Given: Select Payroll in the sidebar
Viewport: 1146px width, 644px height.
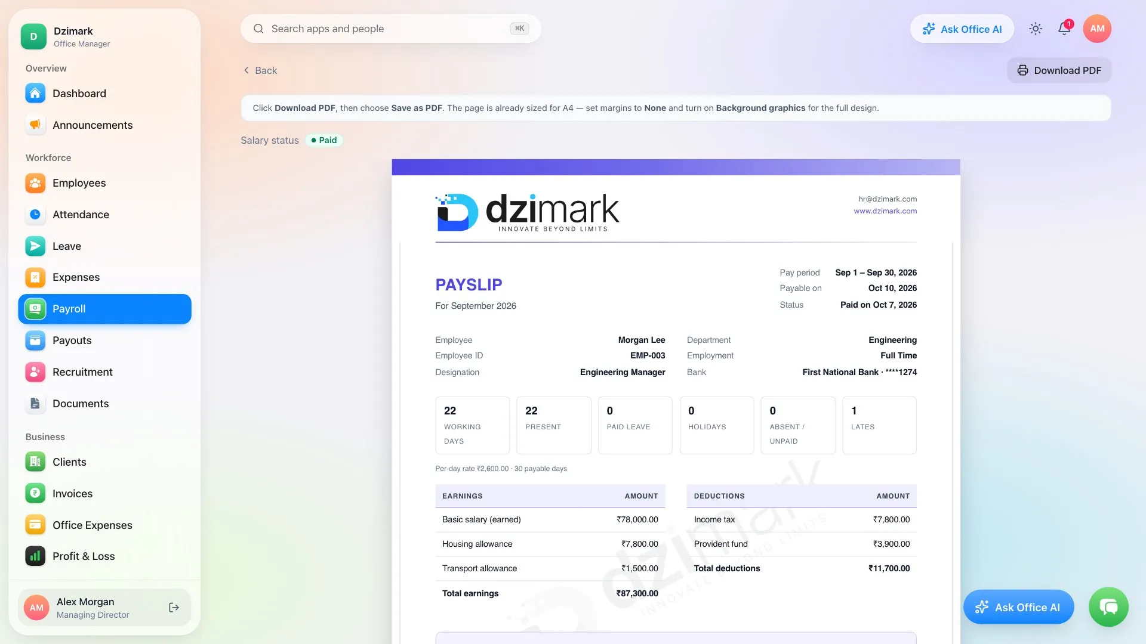Looking at the screenshot, I should (105, 309).
